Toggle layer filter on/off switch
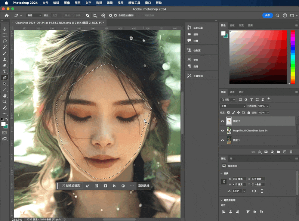299x221 pixels. pos(268,99)
